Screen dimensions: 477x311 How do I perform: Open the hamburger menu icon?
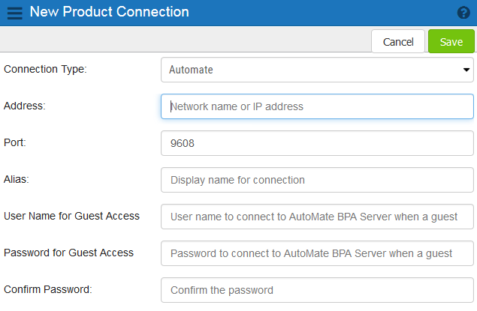tap(15, 13)
